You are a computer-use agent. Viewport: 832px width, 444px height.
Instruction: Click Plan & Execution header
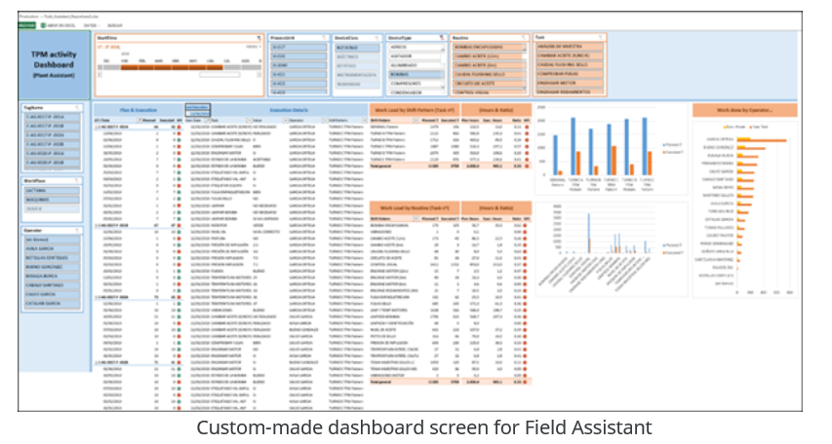[x=139, y=110]
